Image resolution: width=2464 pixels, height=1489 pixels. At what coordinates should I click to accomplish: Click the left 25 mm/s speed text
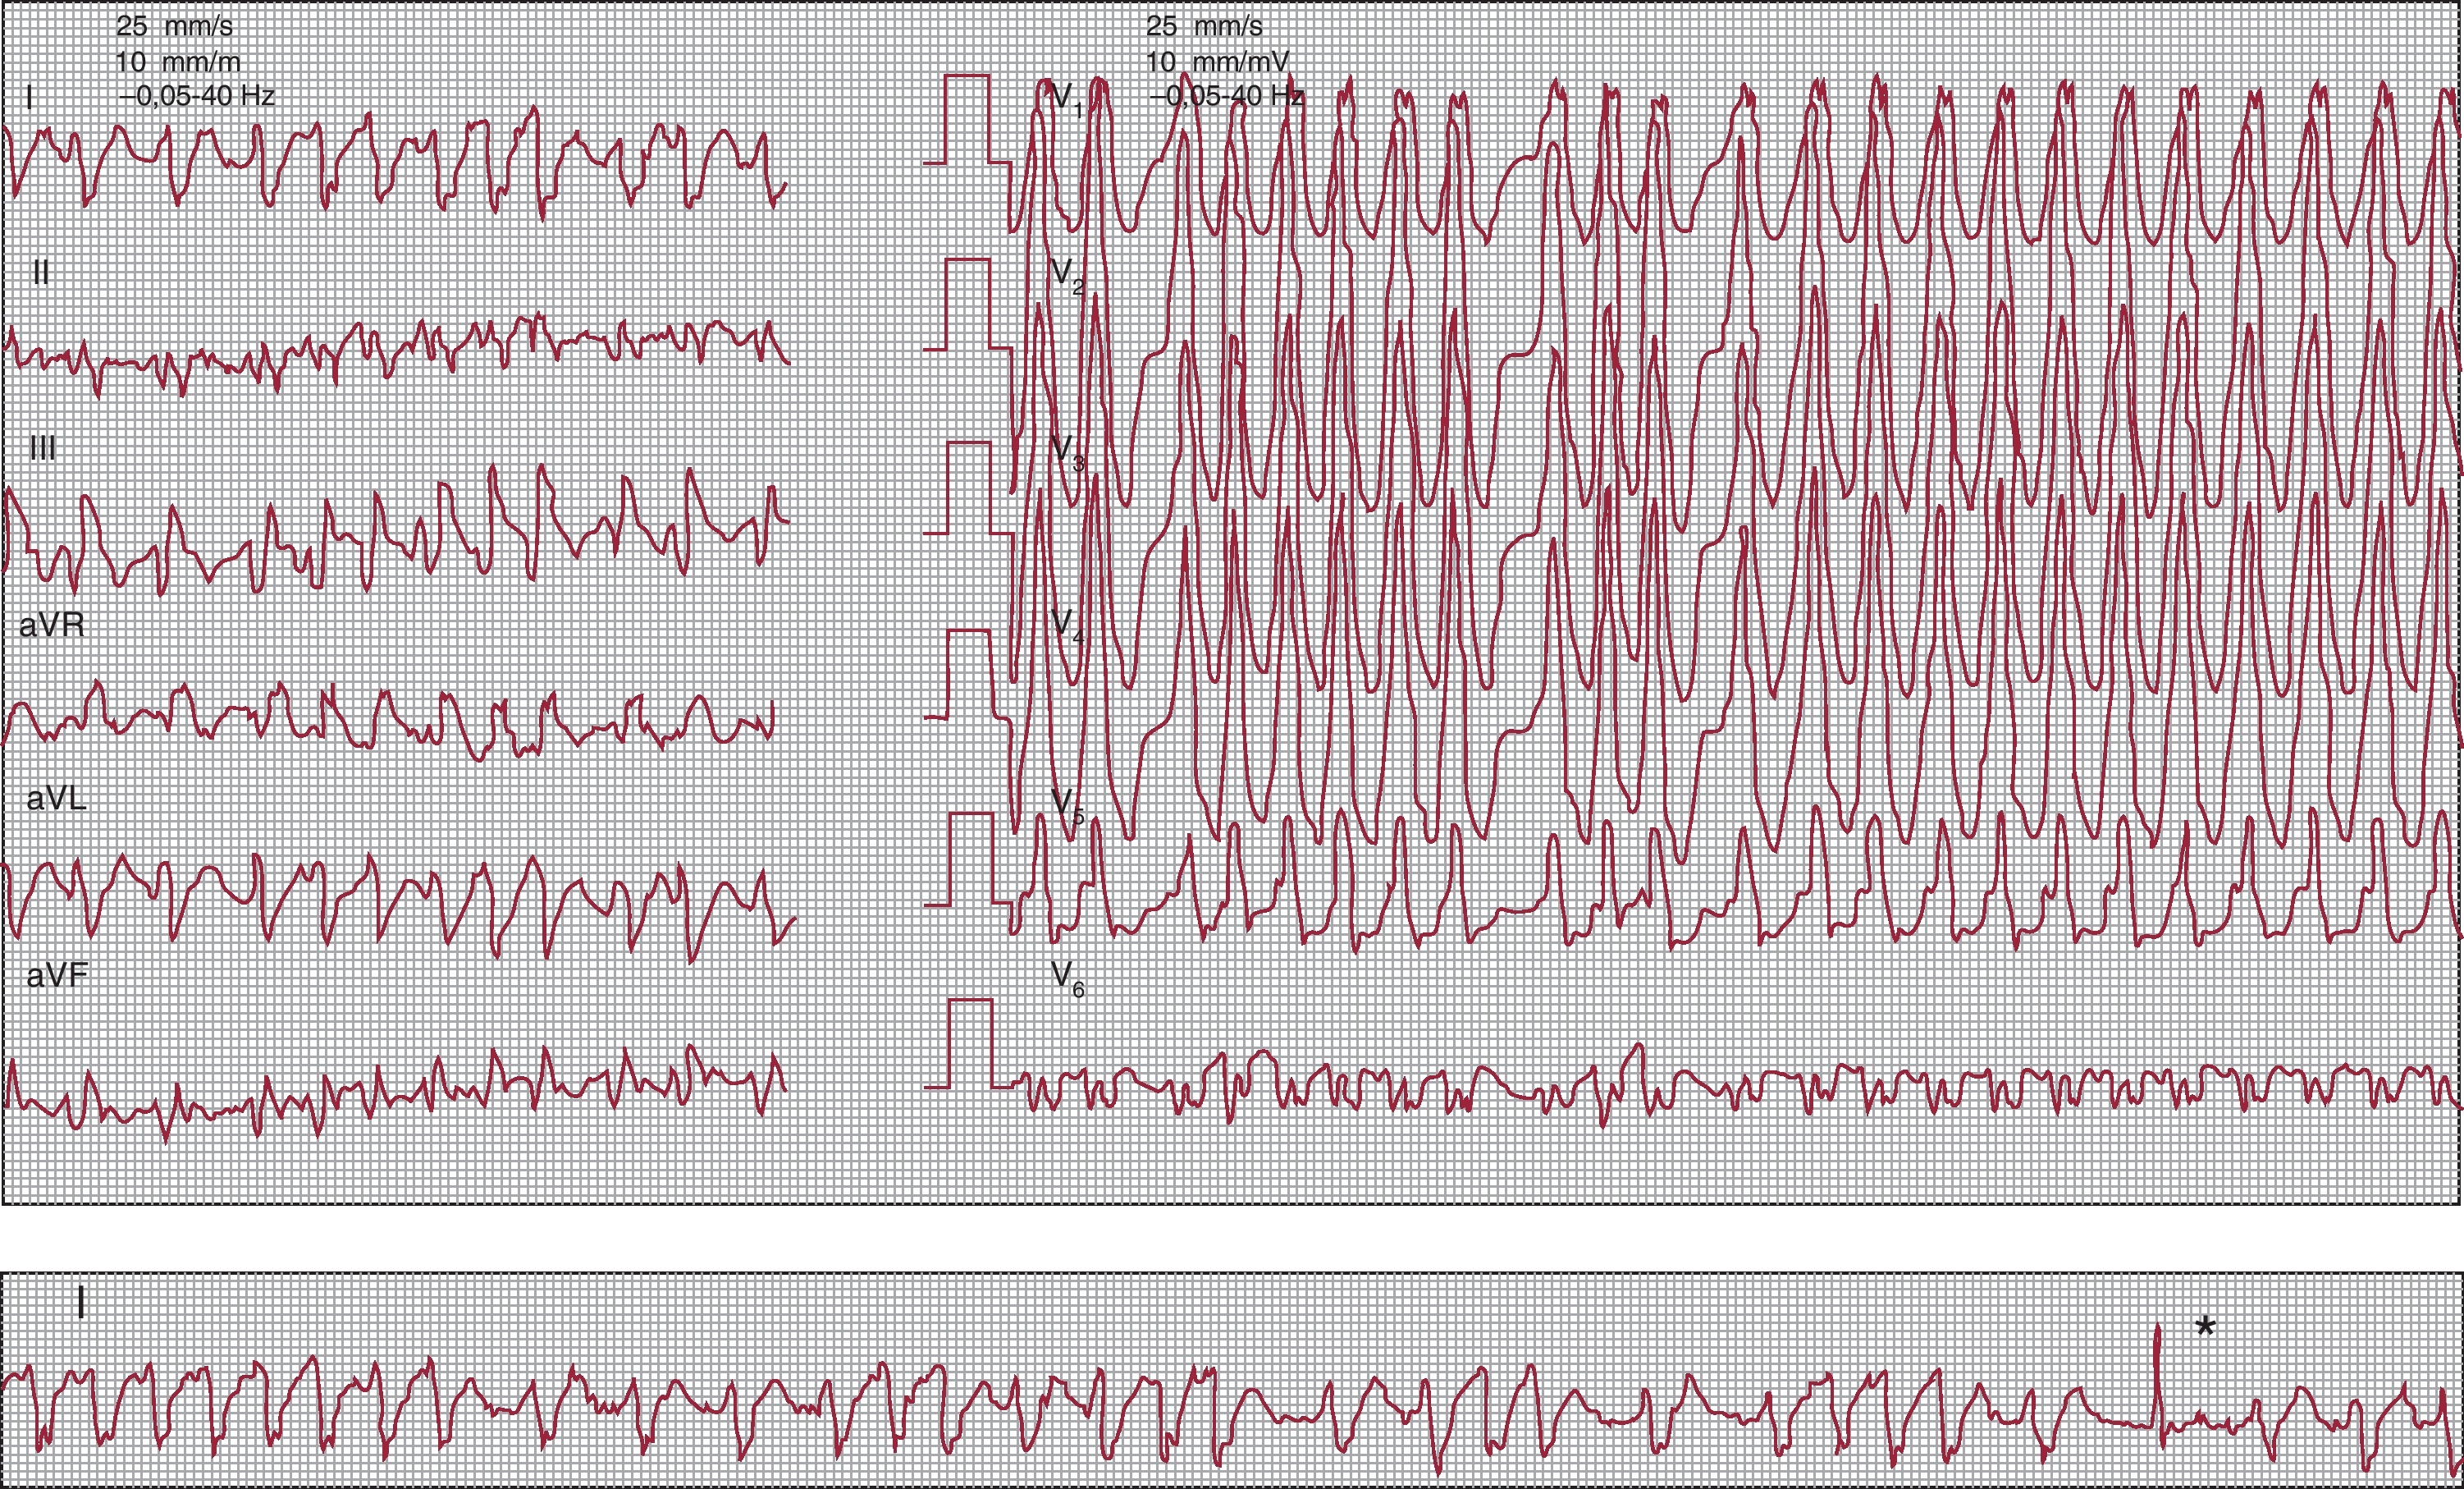174,26
